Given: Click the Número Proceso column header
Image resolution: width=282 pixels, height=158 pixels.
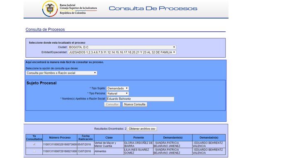Looking at the screenshot, I should (x=60, y=138).
